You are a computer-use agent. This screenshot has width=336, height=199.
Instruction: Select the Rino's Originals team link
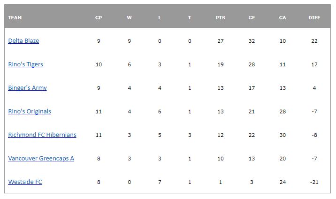(x=30, y=111)
